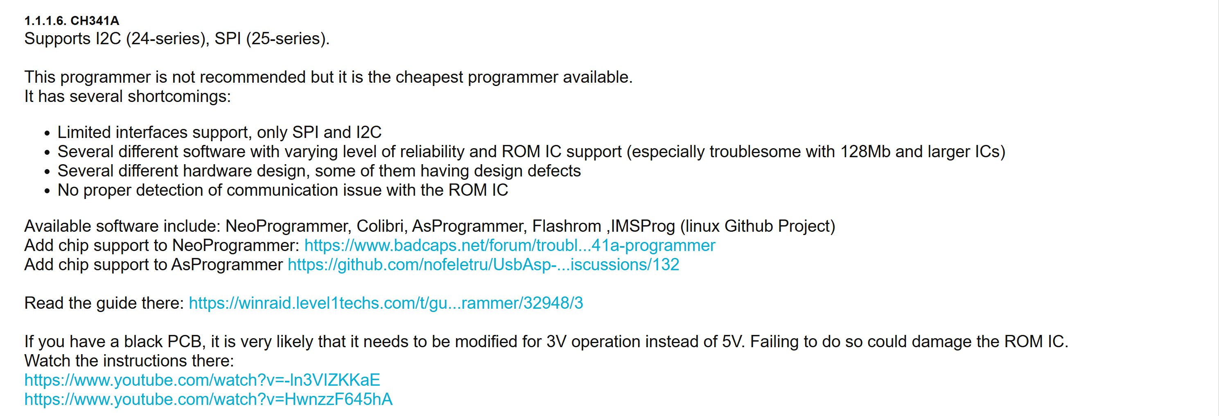The height and width of the screenshot is (416, 1219).
Task: Click the "This programmer is not recommended" sentence
Action: (328, 77)
